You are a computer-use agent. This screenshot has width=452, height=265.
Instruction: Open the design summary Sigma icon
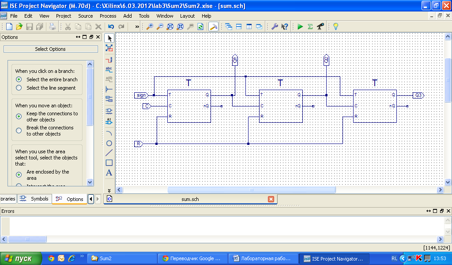(x=310, y=26)
